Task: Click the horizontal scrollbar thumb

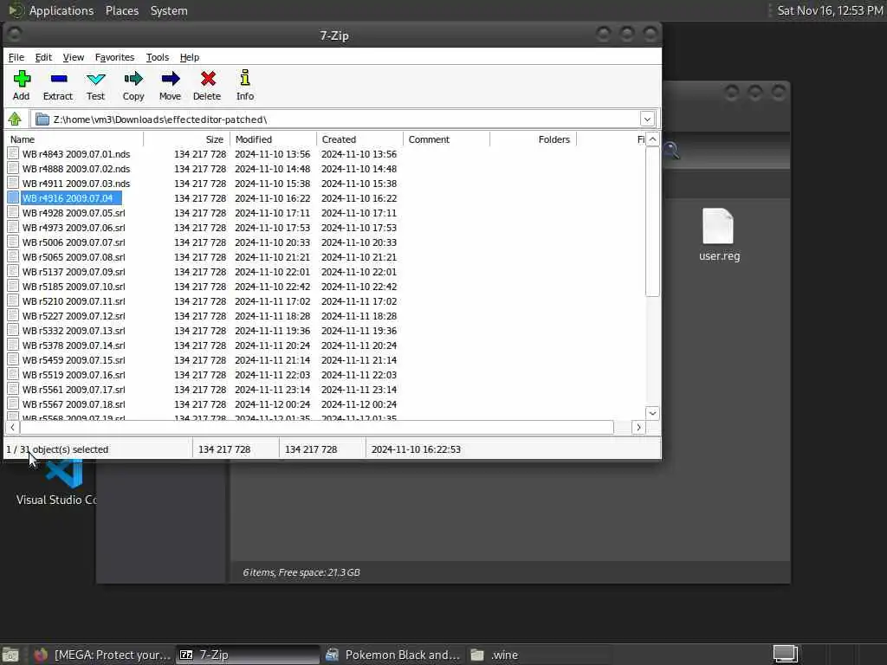Action: [x=317, y=428]
